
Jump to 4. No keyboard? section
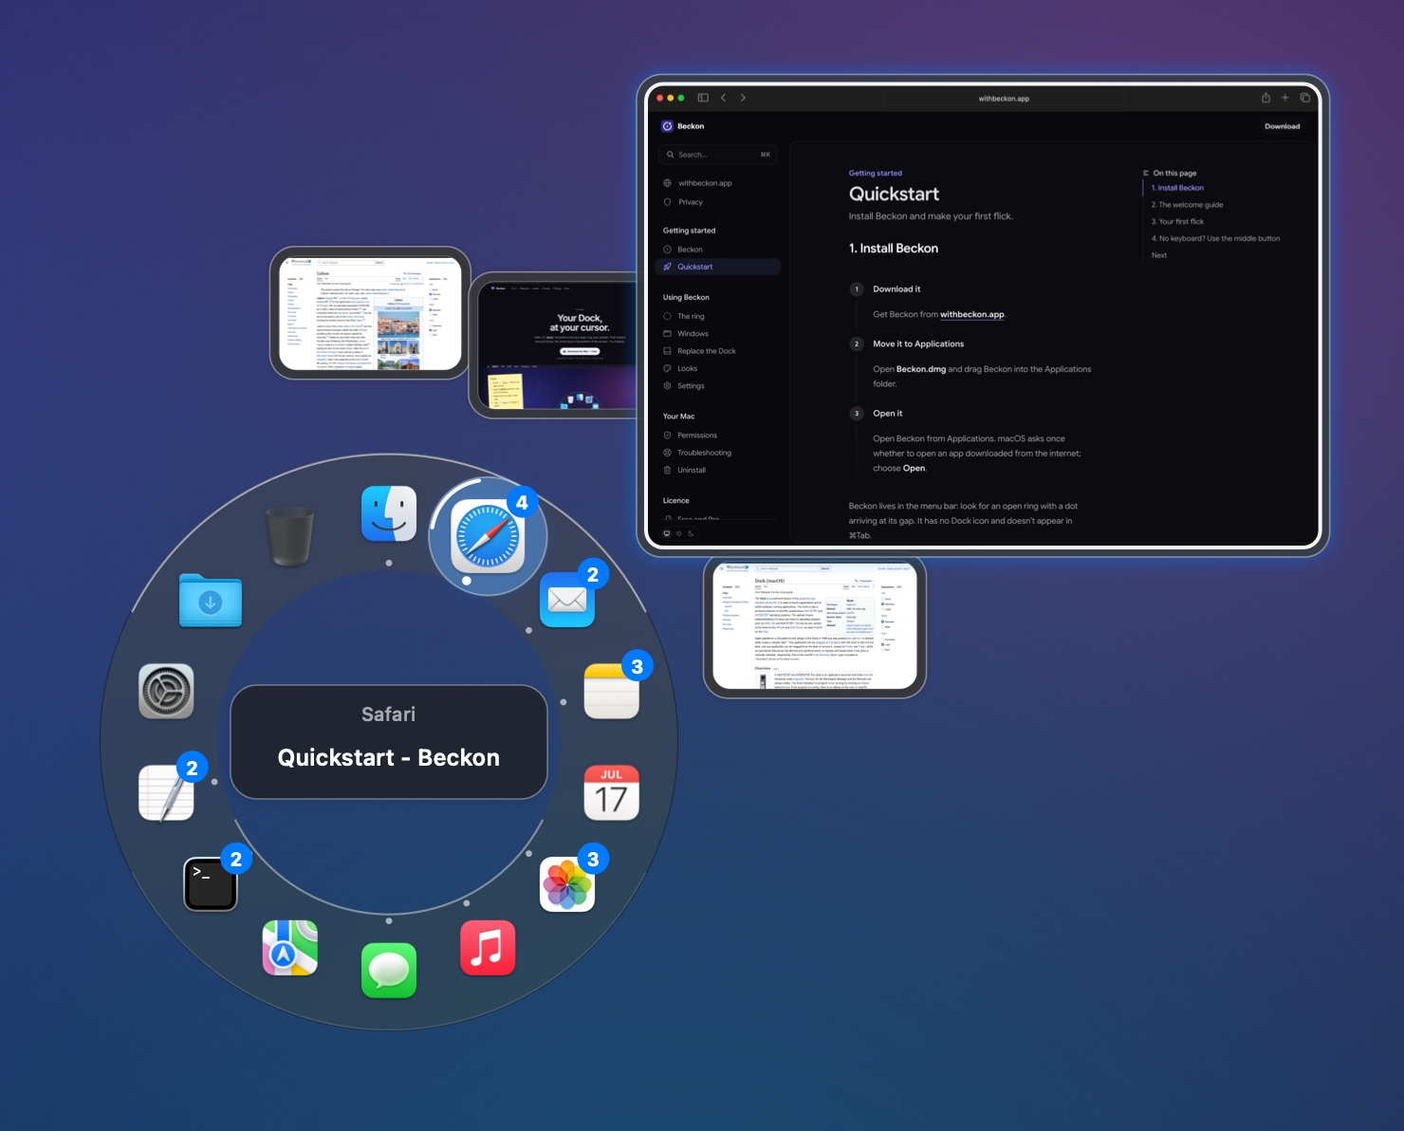(x=1215, y=239)
